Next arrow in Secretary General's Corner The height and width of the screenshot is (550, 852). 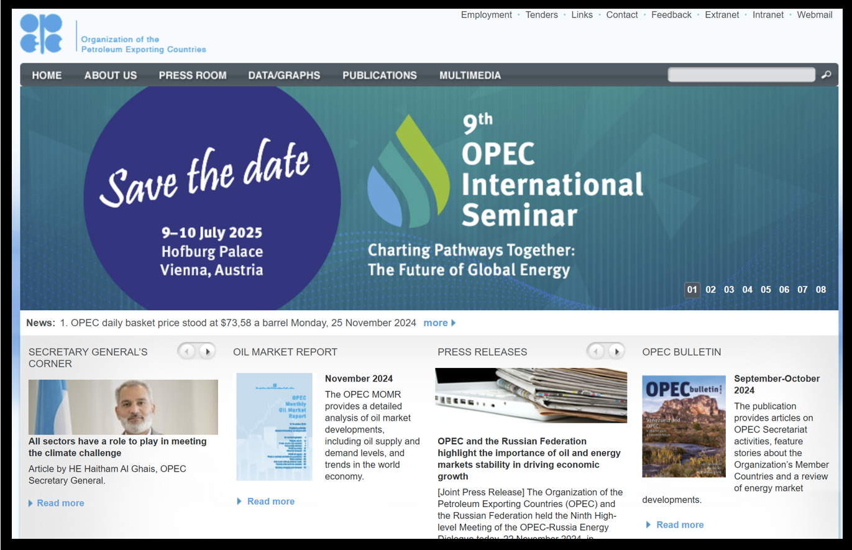207,351
